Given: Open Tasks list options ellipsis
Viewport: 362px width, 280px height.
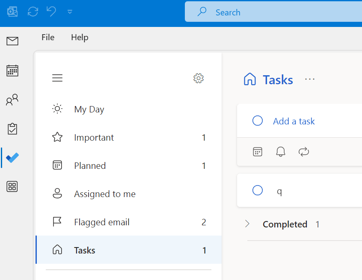Looking at the screenshot, I should tap(310, 80).
